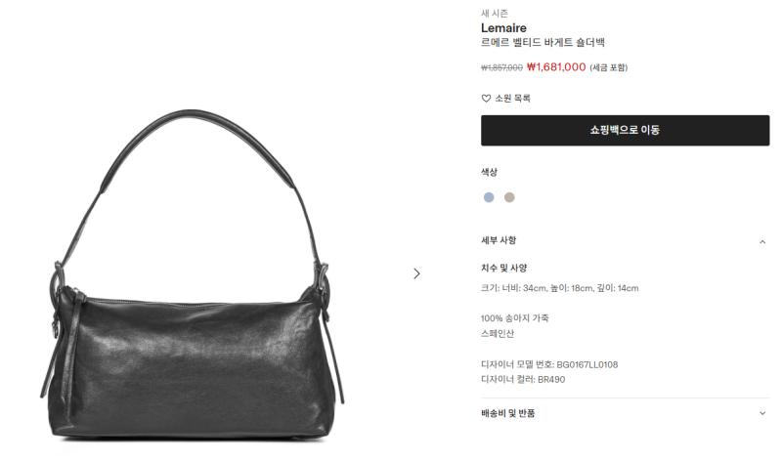This screenshot has height=461, width=782.
Task: Collapse 세부 사항 using the up chevron
Action: (x=762, y=241)
